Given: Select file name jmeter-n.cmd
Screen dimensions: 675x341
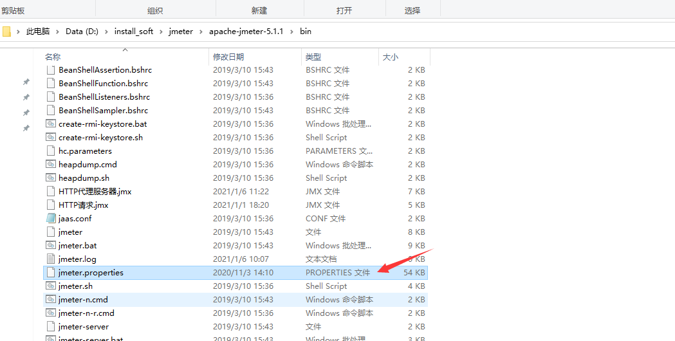Looking at the screenshot, I should coord(83,300).
